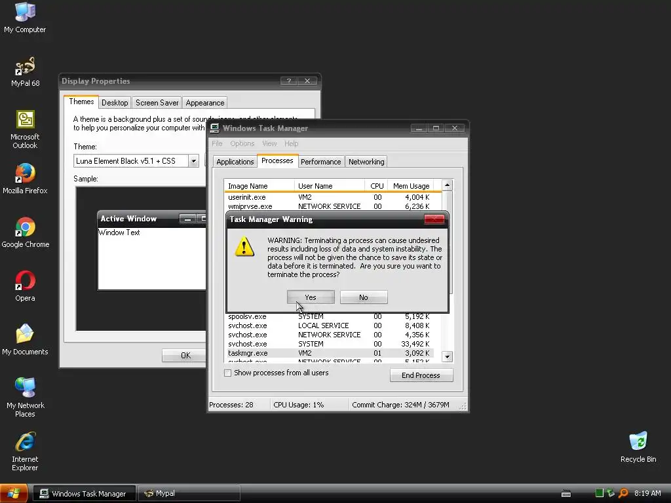Click the safely remove hardware tray icon

(611, 493)
